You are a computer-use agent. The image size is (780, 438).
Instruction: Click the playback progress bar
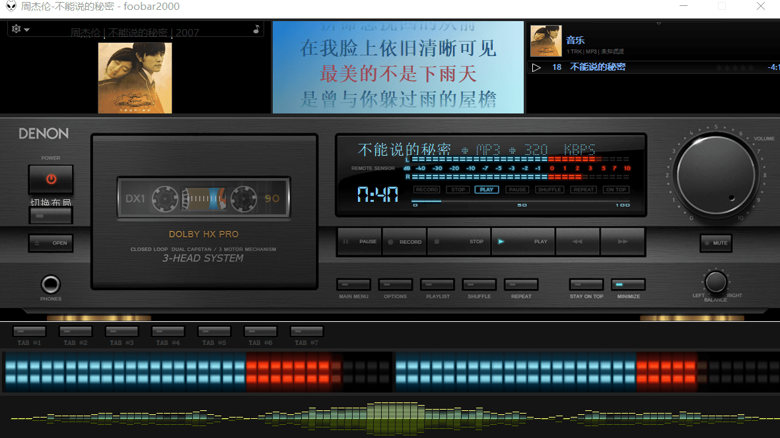click(x=521, y=201)
